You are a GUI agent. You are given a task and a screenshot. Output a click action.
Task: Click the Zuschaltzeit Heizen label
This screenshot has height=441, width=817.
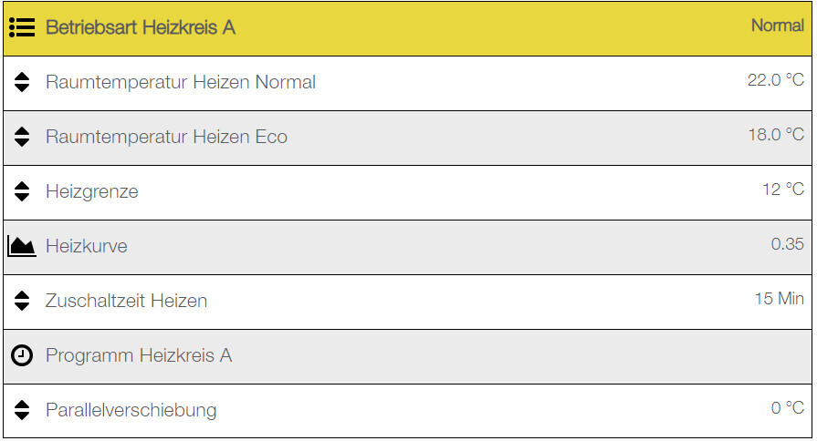click(x=126, y=301)
